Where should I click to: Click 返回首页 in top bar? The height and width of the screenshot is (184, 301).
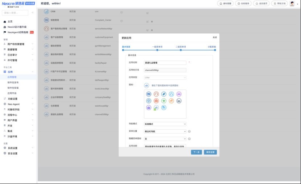click(x=261, y=4)
